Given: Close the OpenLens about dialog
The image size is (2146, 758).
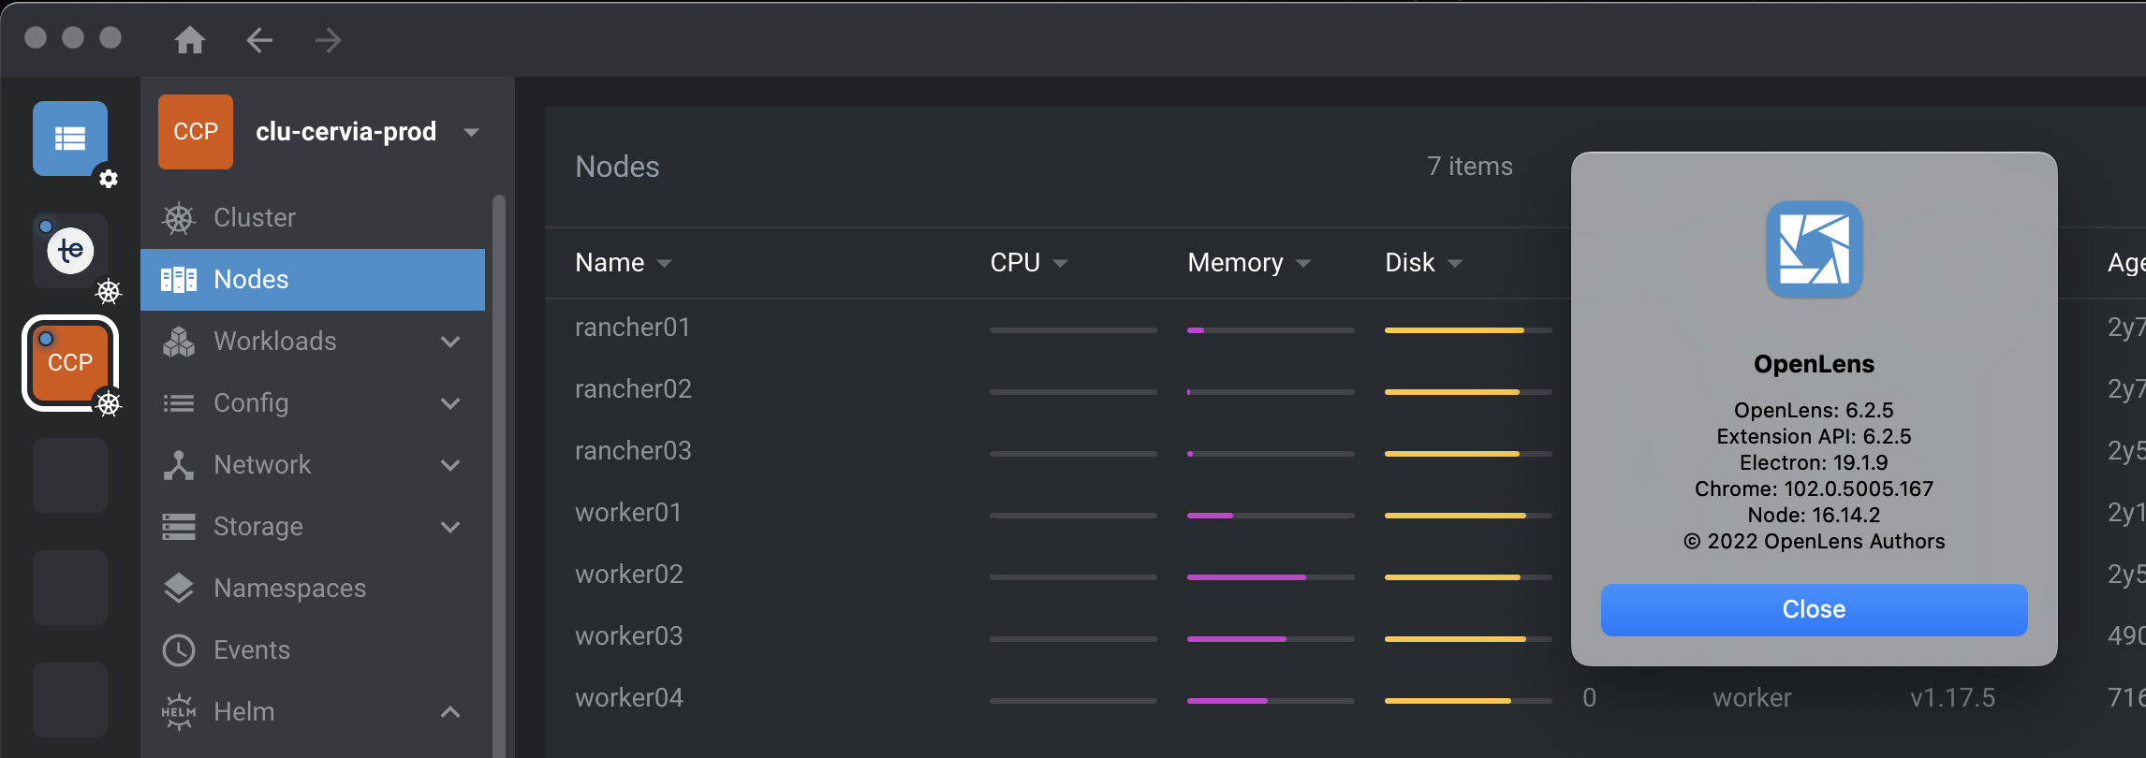Looking at the screenshot, I should [1813, 609].
